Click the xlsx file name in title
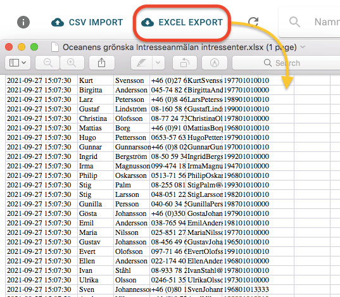Viewport: 340px width, 297px height. [x=163, y=47]
